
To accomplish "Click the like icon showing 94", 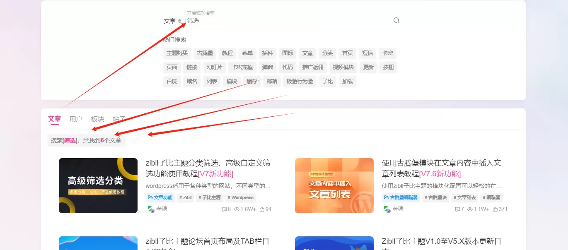I will coord(262,209).
